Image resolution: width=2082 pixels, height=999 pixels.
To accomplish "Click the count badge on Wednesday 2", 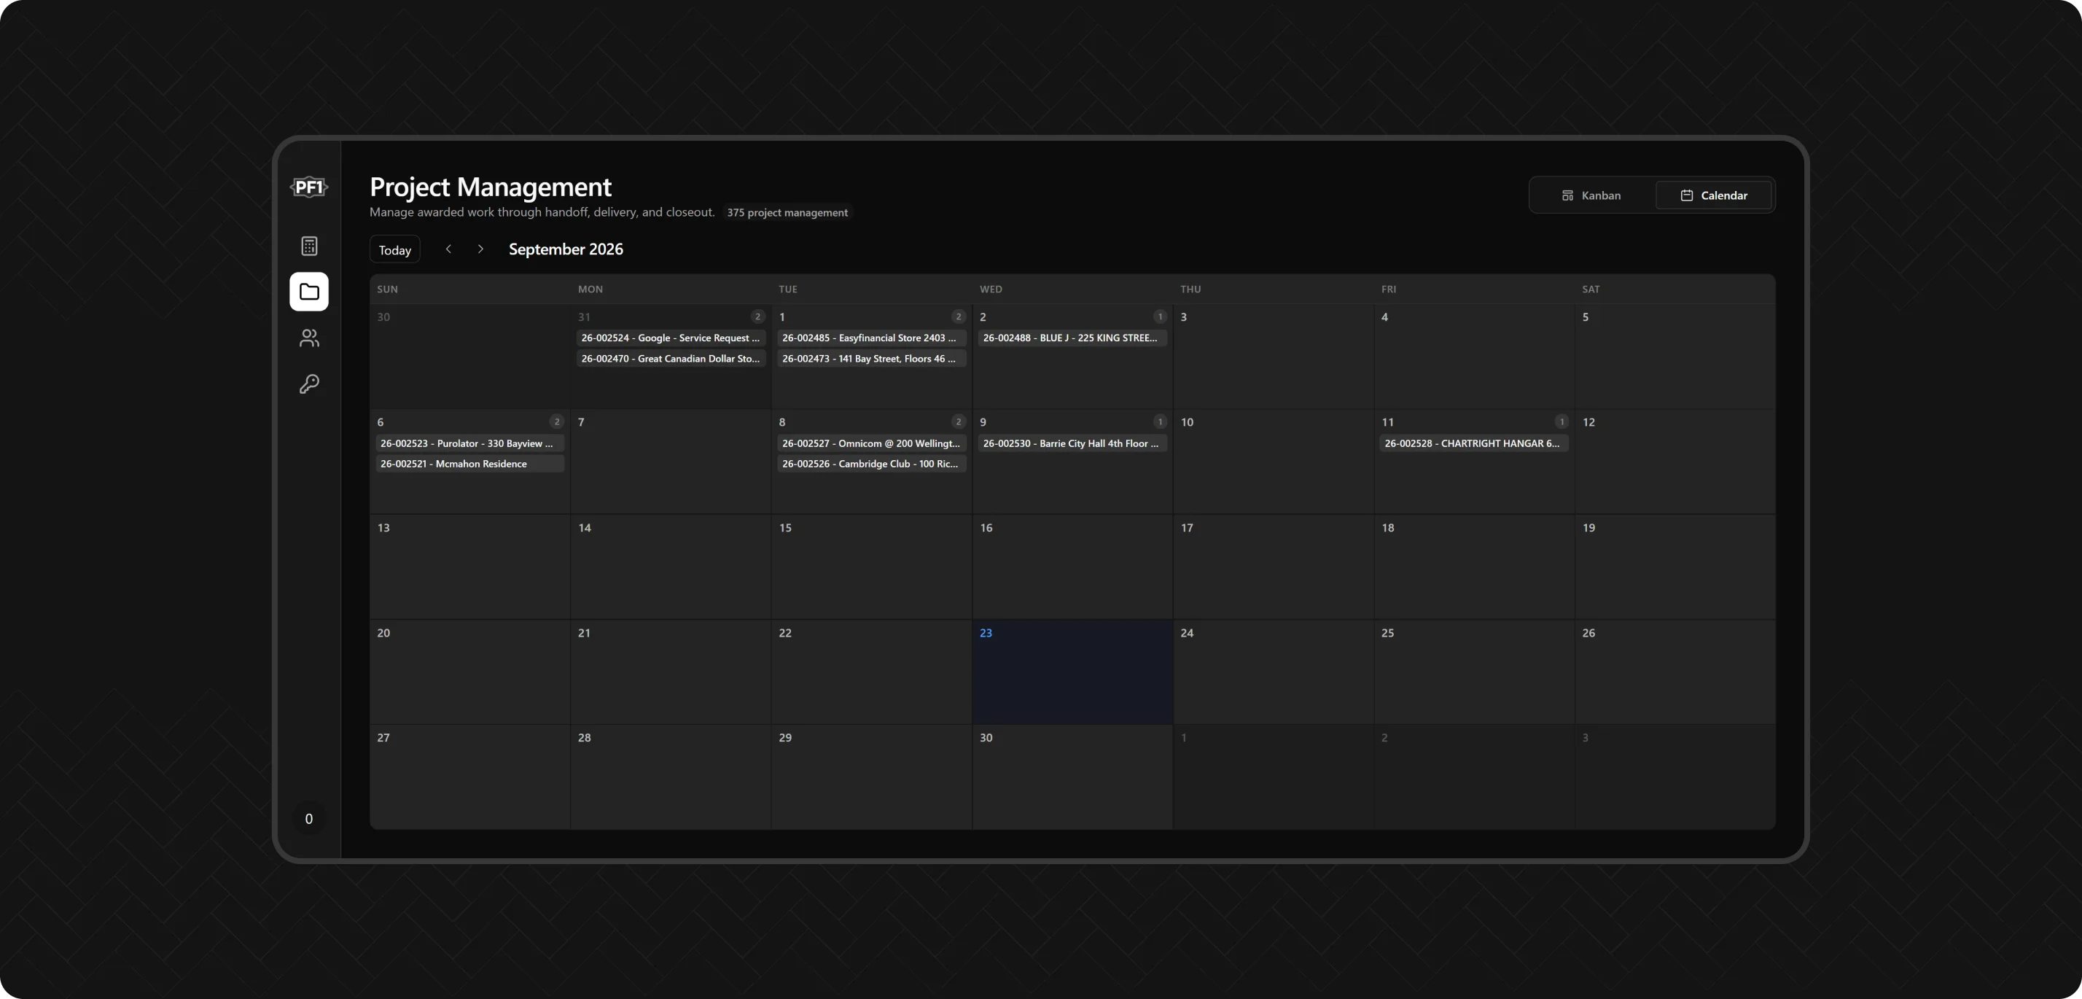I will (1160, 316).
